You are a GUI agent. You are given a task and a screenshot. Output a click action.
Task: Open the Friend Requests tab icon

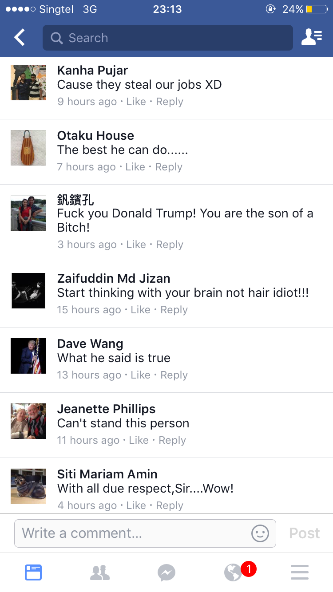pos(100,572)
